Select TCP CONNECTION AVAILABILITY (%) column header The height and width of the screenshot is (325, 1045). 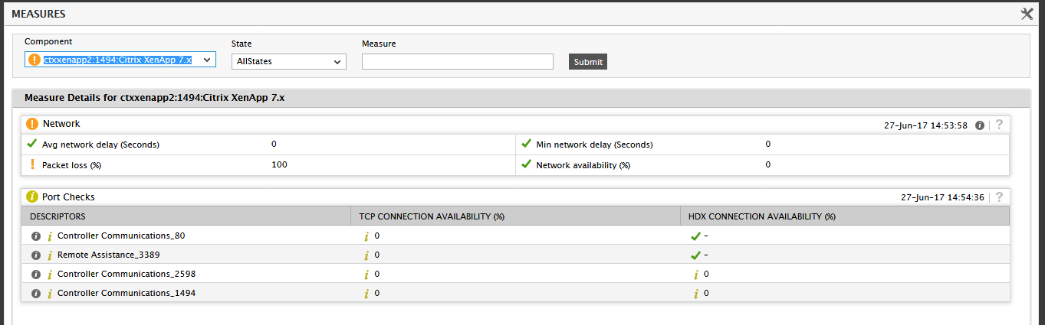pyautogui.click(x=432, y=216)
